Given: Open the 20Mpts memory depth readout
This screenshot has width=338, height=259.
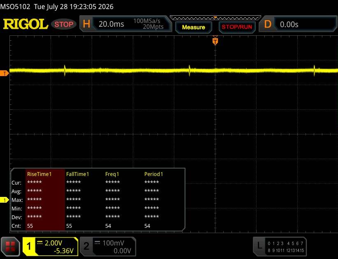Looking at the screenshot, I should click(x=153, y=27).
